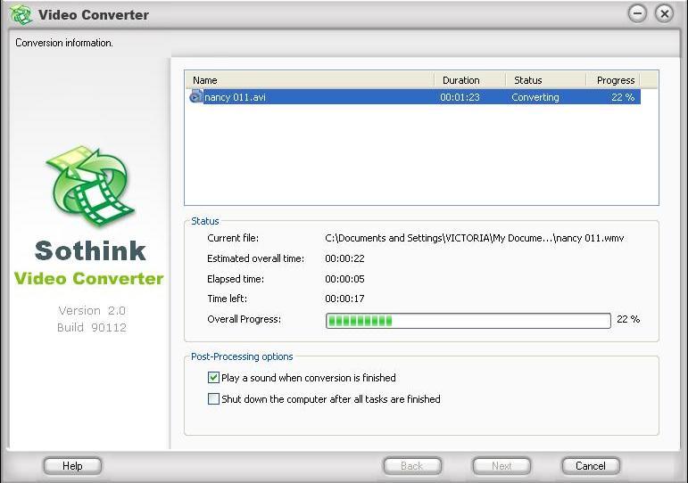This screenshot has width=688, height=483.
Task: Open the Help button
Action: (x=72, y=466)
